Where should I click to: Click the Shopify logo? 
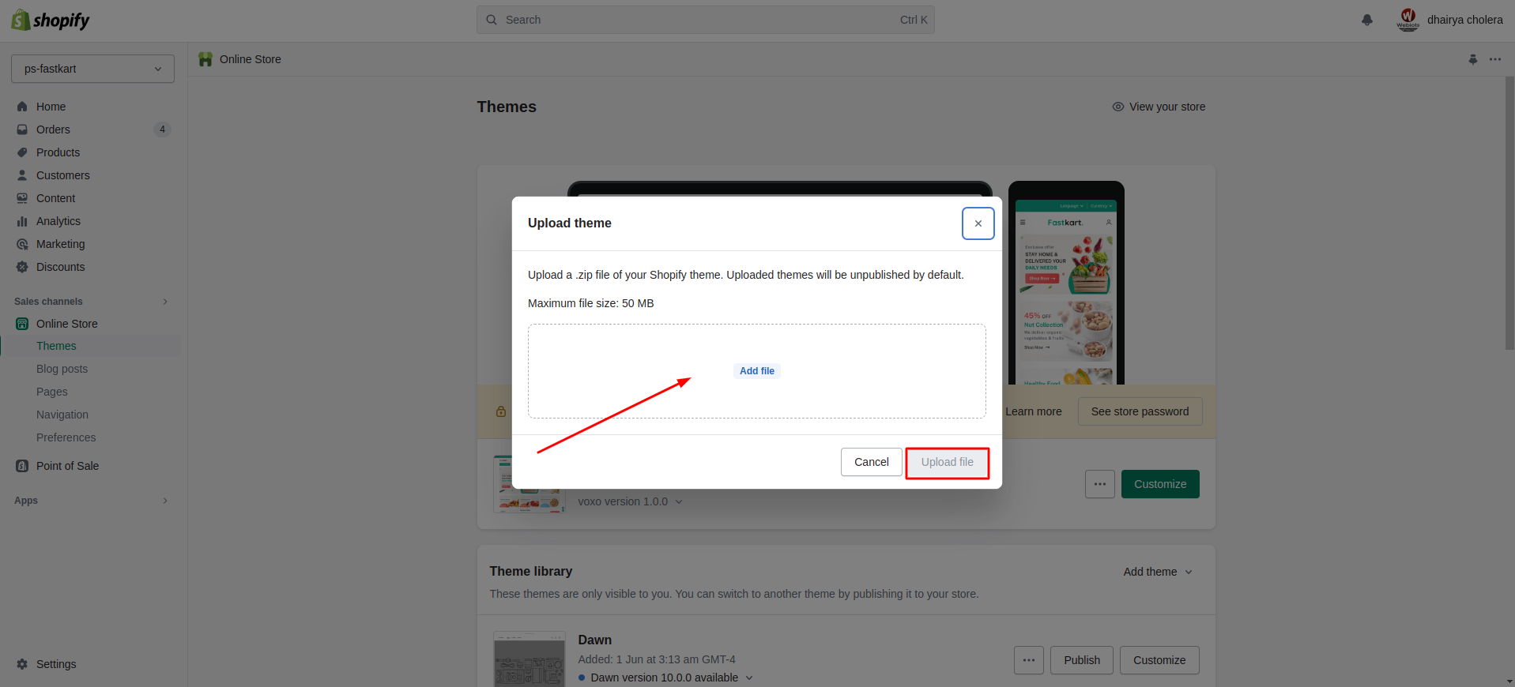(51, 20)
